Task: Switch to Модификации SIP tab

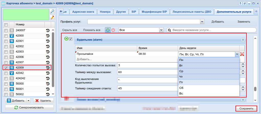Action: (x=154, y=12)
